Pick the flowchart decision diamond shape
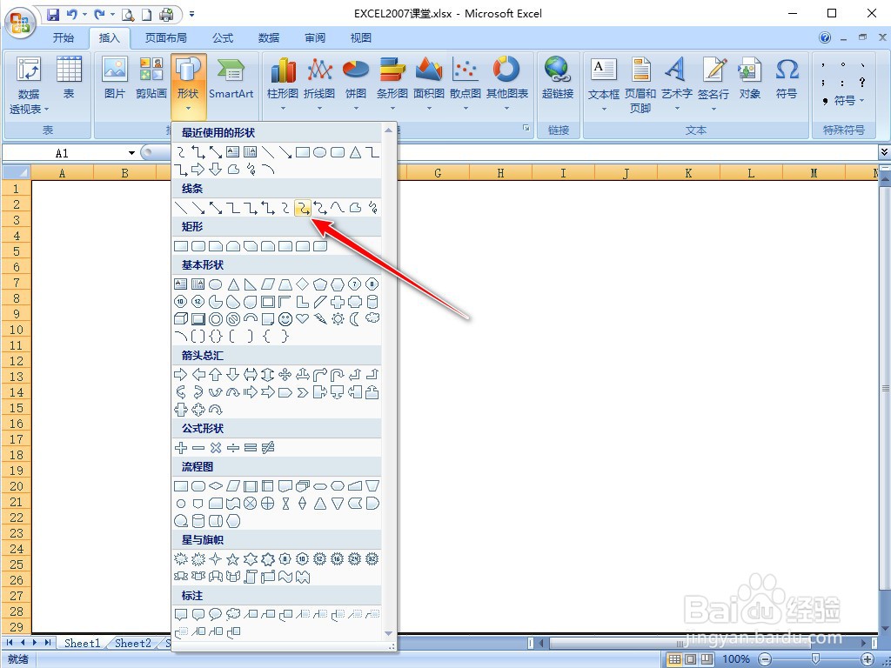The height and width of the screenshot is (668, 891). [x=216, y=486]
